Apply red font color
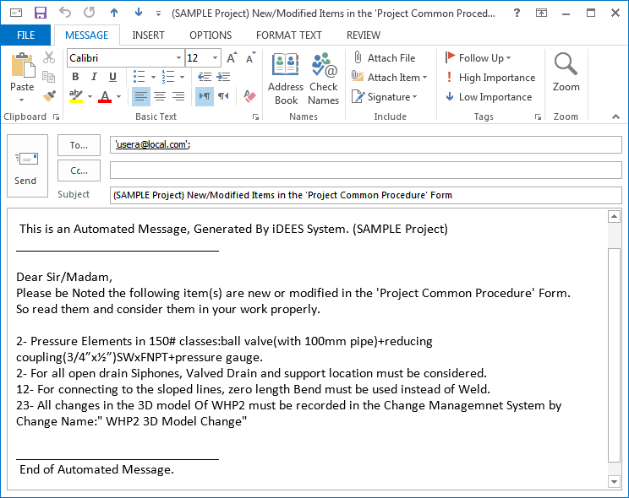Viewport: 629px width, 498px height. 105,96
